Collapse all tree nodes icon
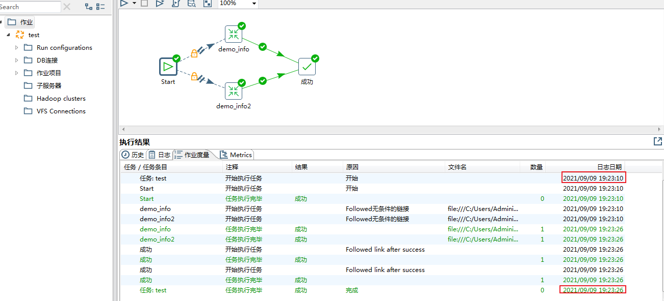 click(x=100, y=7)
